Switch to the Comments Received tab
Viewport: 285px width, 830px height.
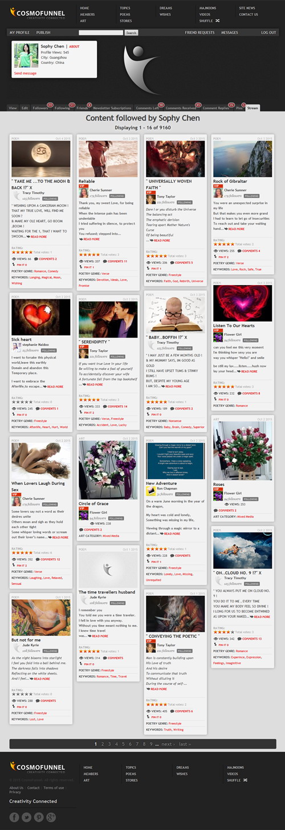tap(182, 107)
